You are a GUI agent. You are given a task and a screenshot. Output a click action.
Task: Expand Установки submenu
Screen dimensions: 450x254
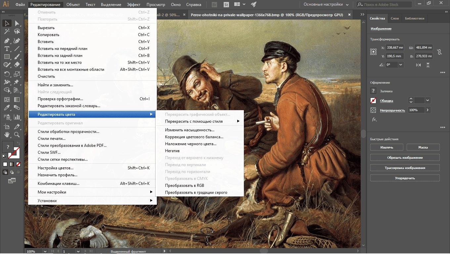coord(93,201)
